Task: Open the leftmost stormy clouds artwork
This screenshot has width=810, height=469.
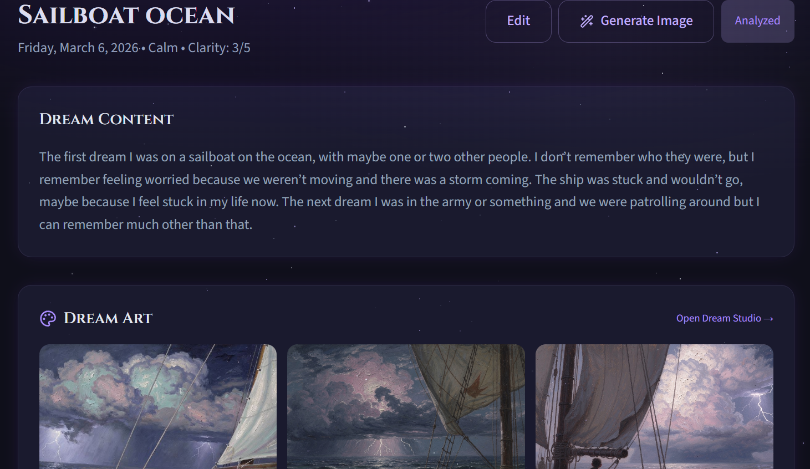Action: (157, 406)
